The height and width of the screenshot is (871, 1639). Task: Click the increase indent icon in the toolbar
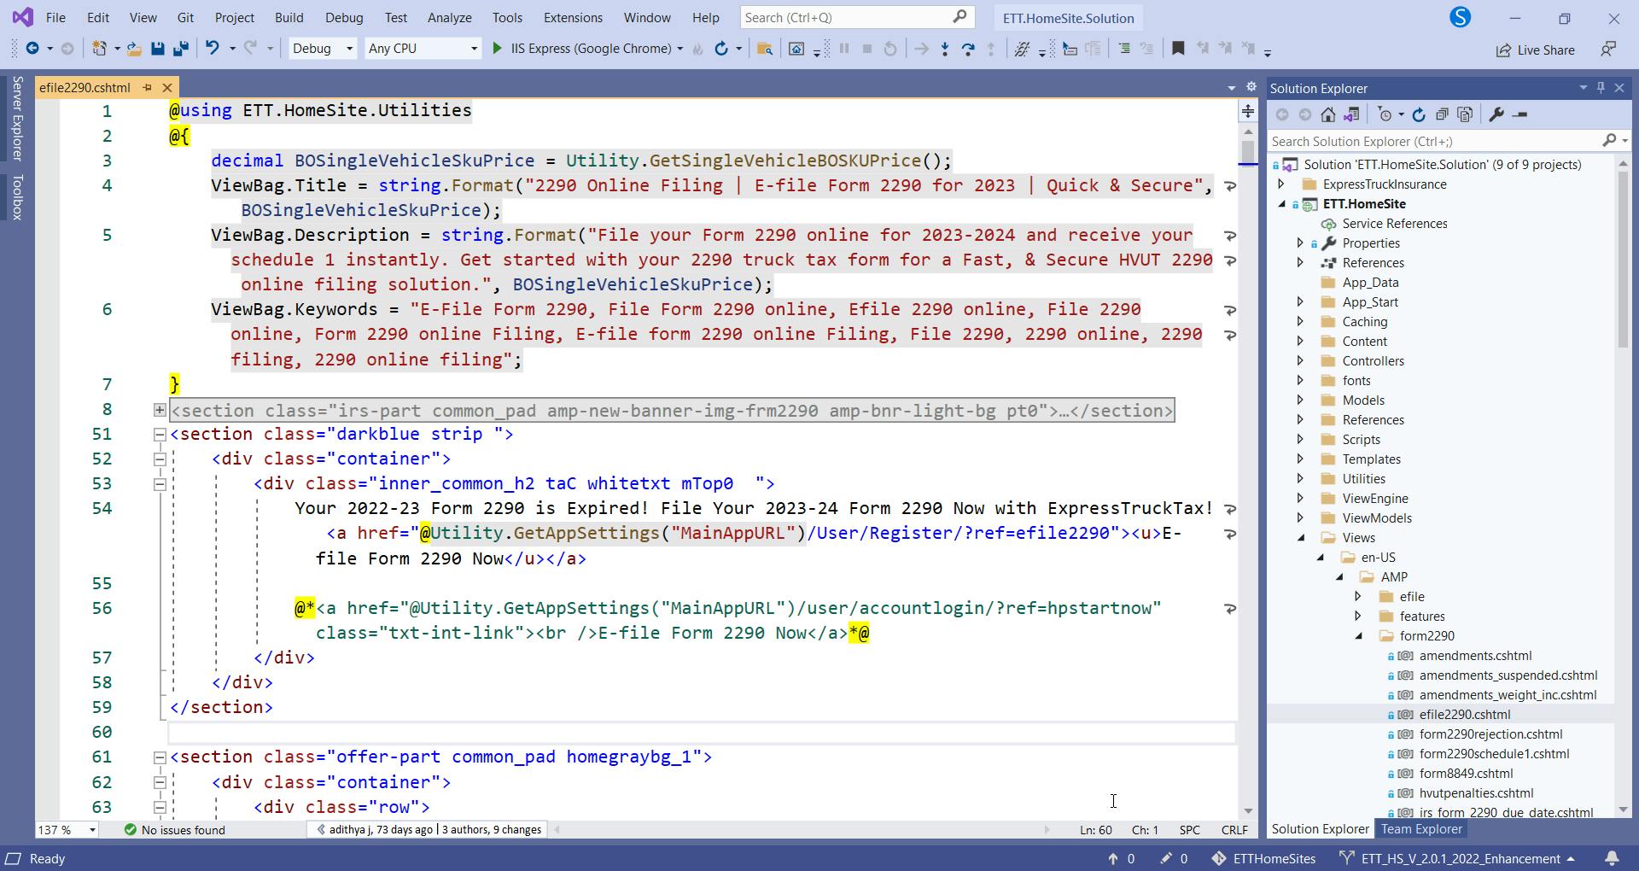coord(1124,49)
